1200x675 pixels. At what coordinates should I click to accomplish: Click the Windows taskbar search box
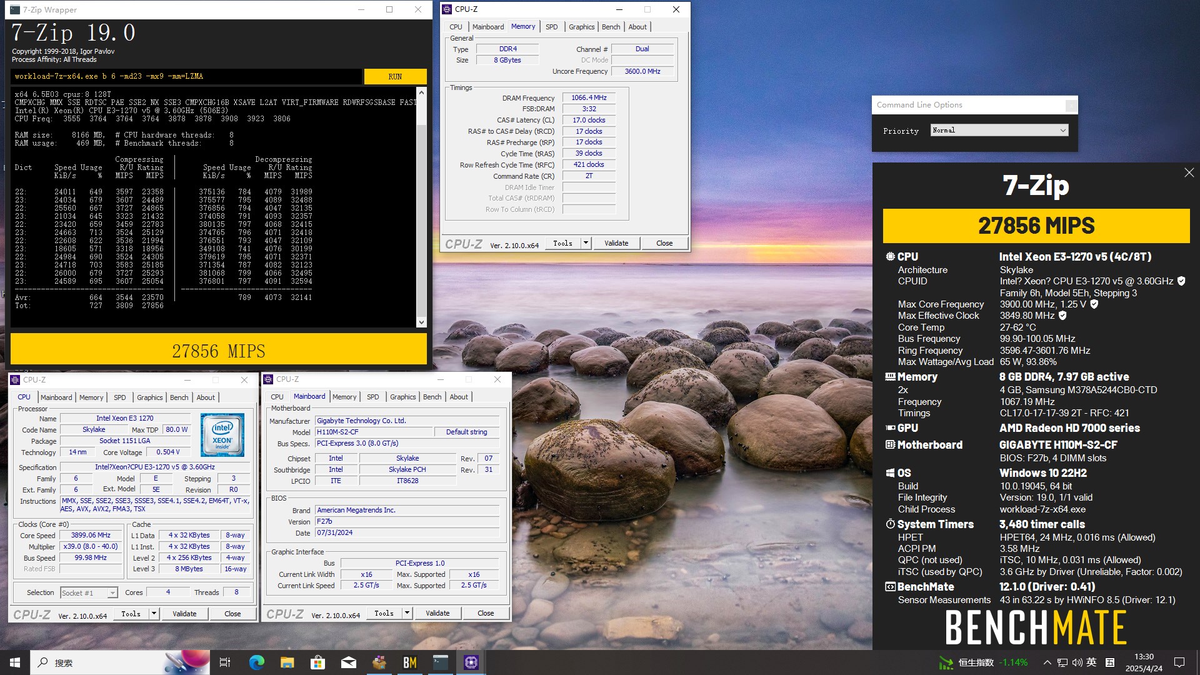pos(120,662)
